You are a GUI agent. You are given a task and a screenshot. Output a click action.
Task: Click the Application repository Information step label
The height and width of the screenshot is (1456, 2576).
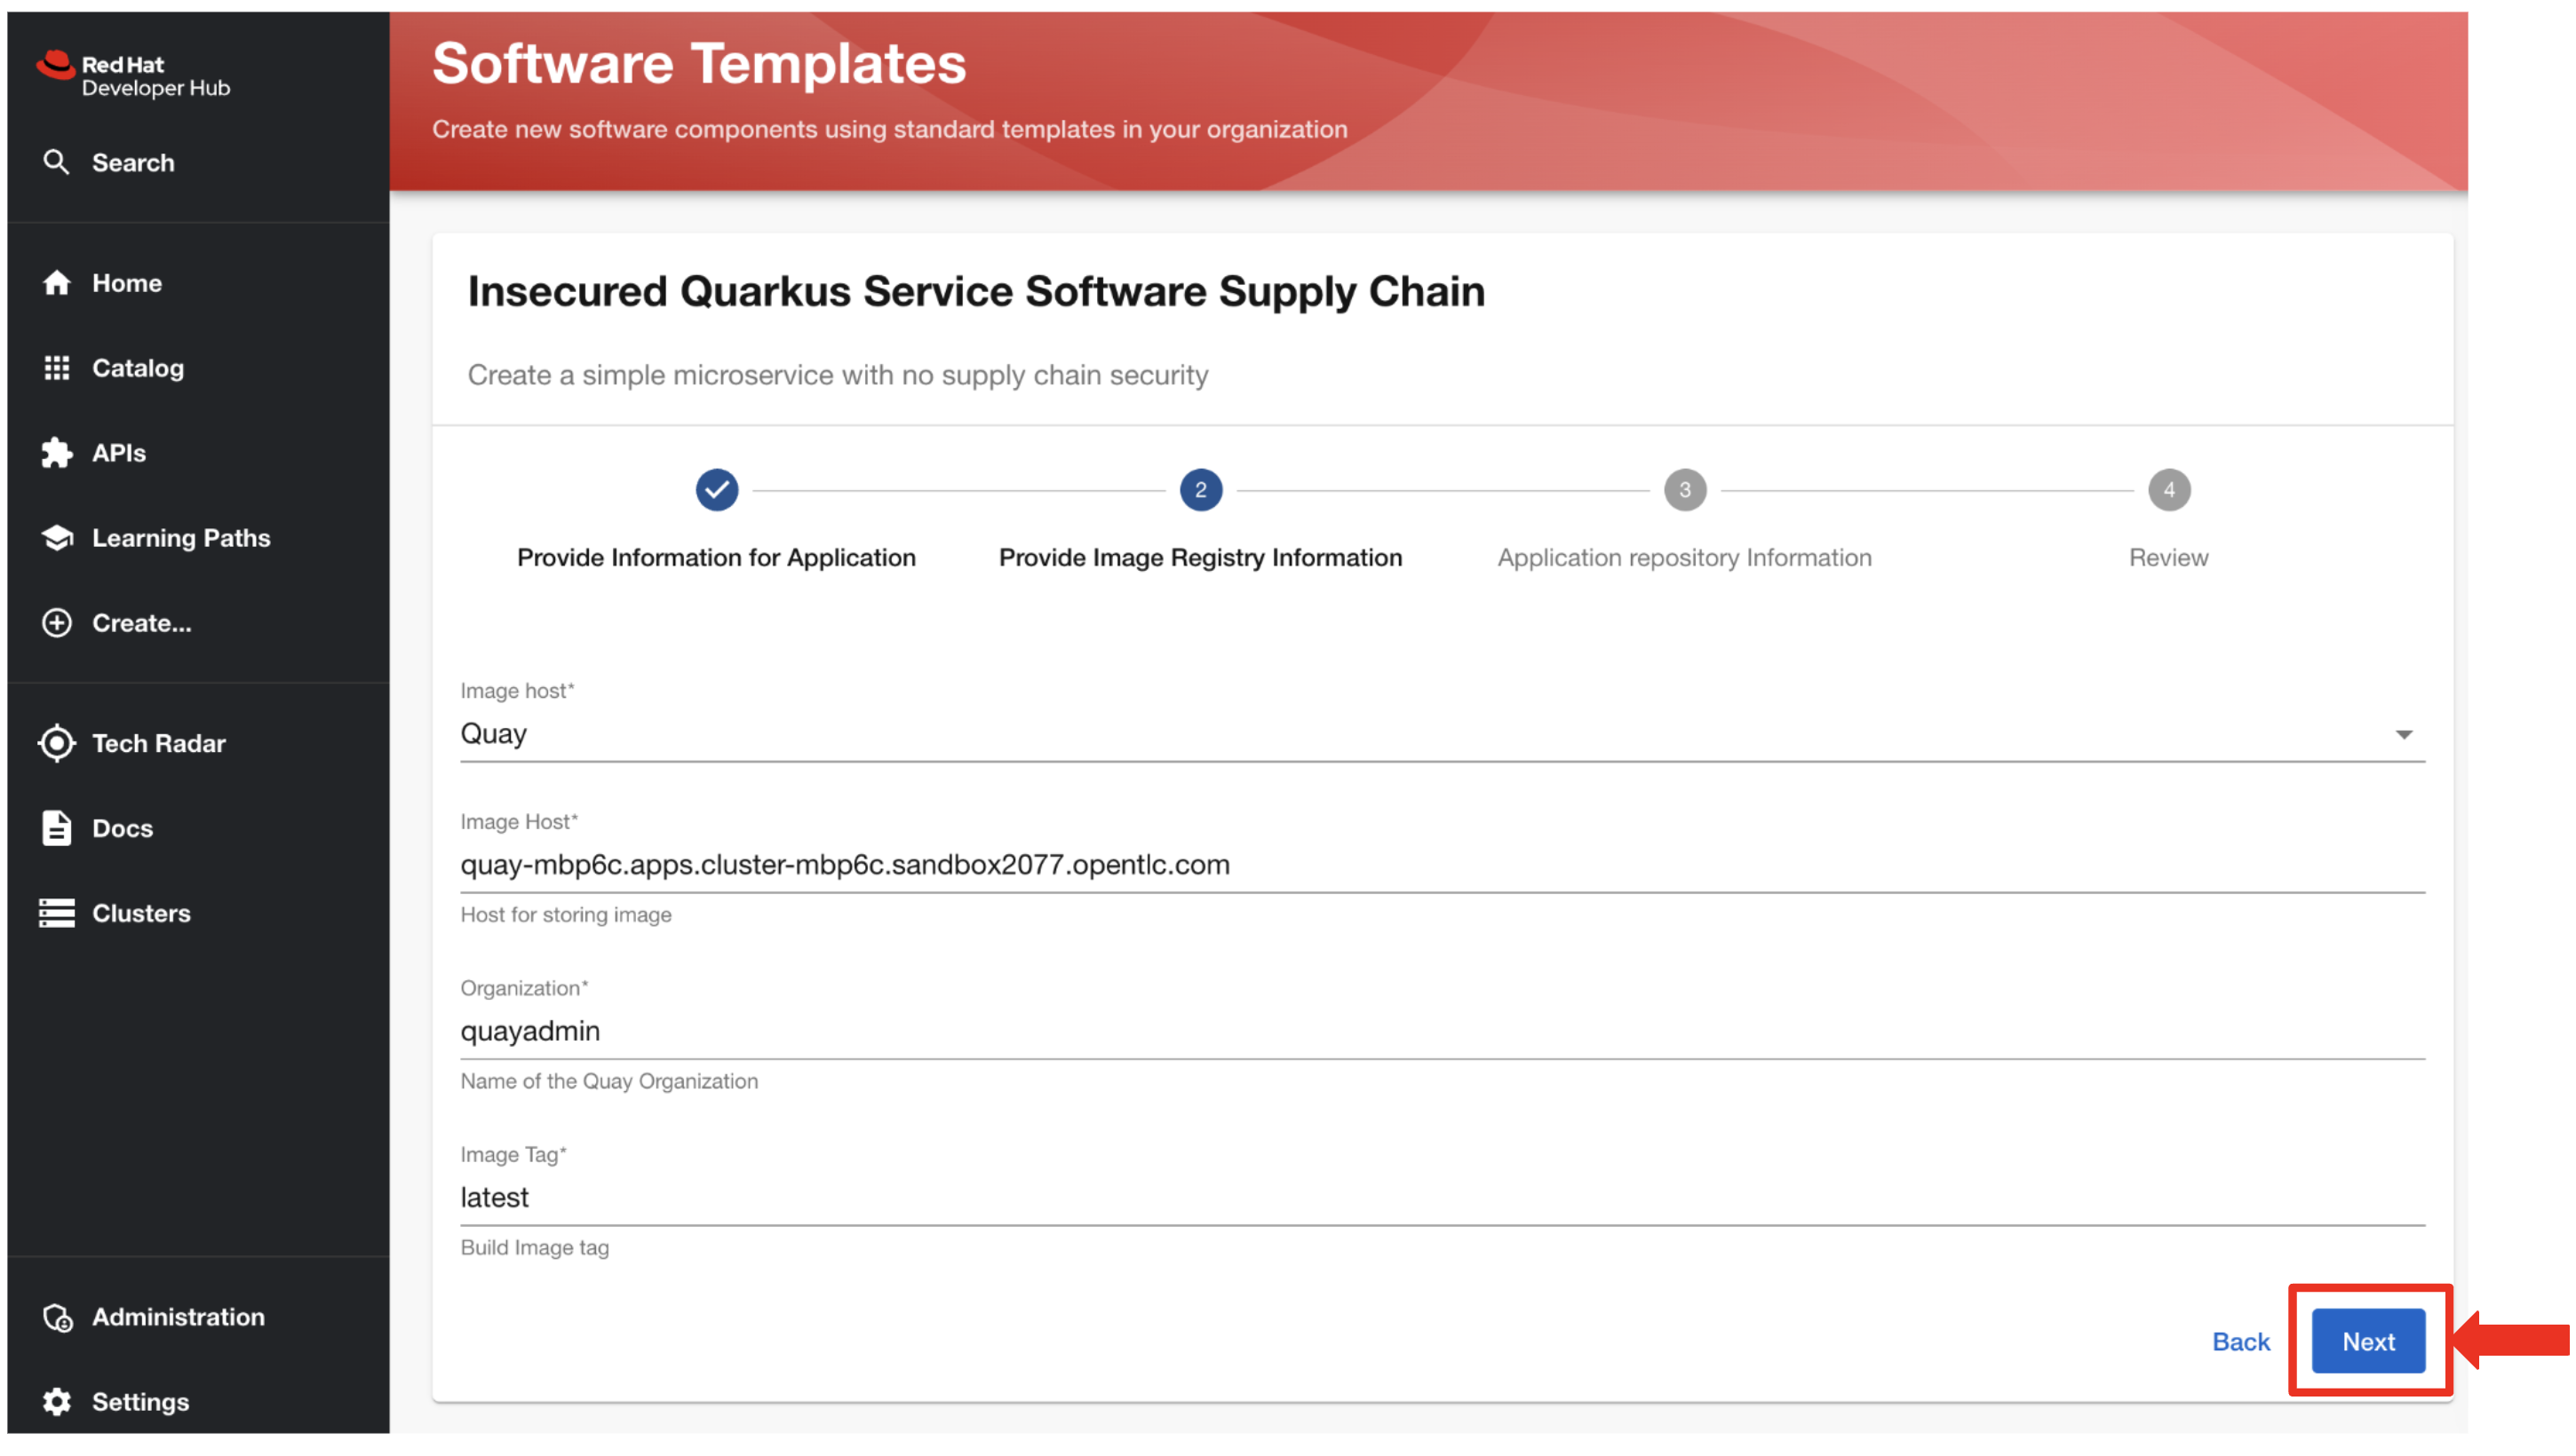click(1685, 558)
